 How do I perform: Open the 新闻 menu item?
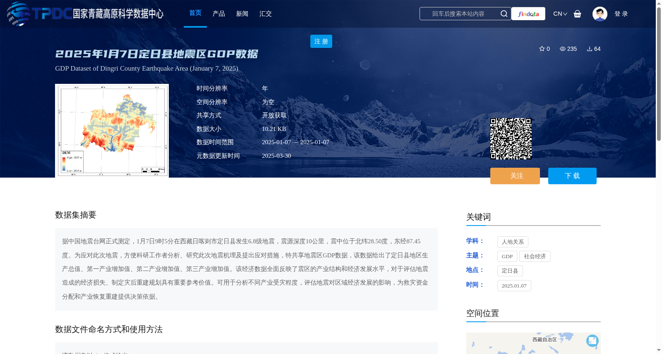click(x=242, y=14)
